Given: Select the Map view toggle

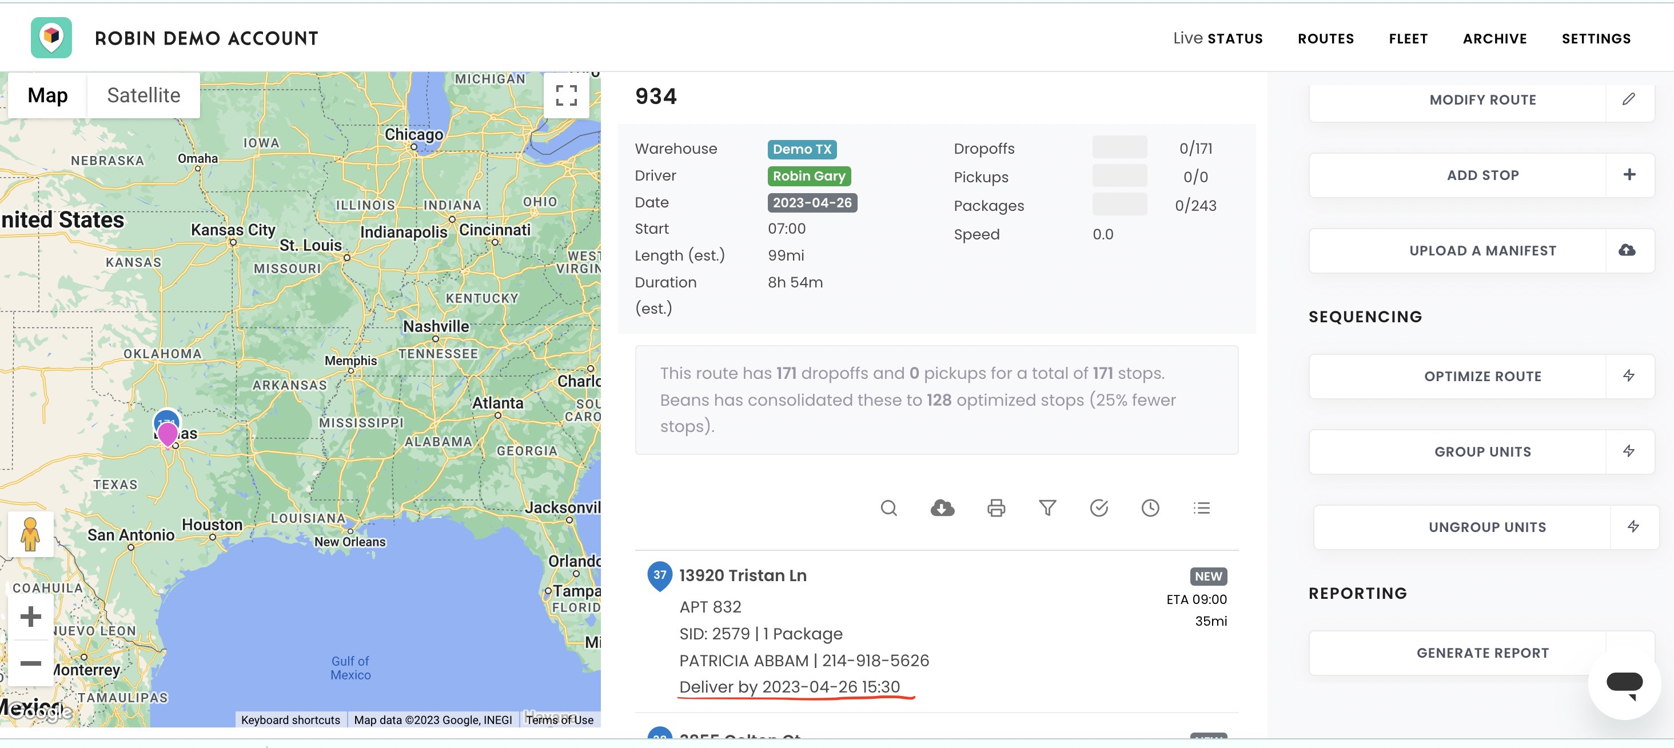Looking at the screenshot, I should click(x=47, y=95).
